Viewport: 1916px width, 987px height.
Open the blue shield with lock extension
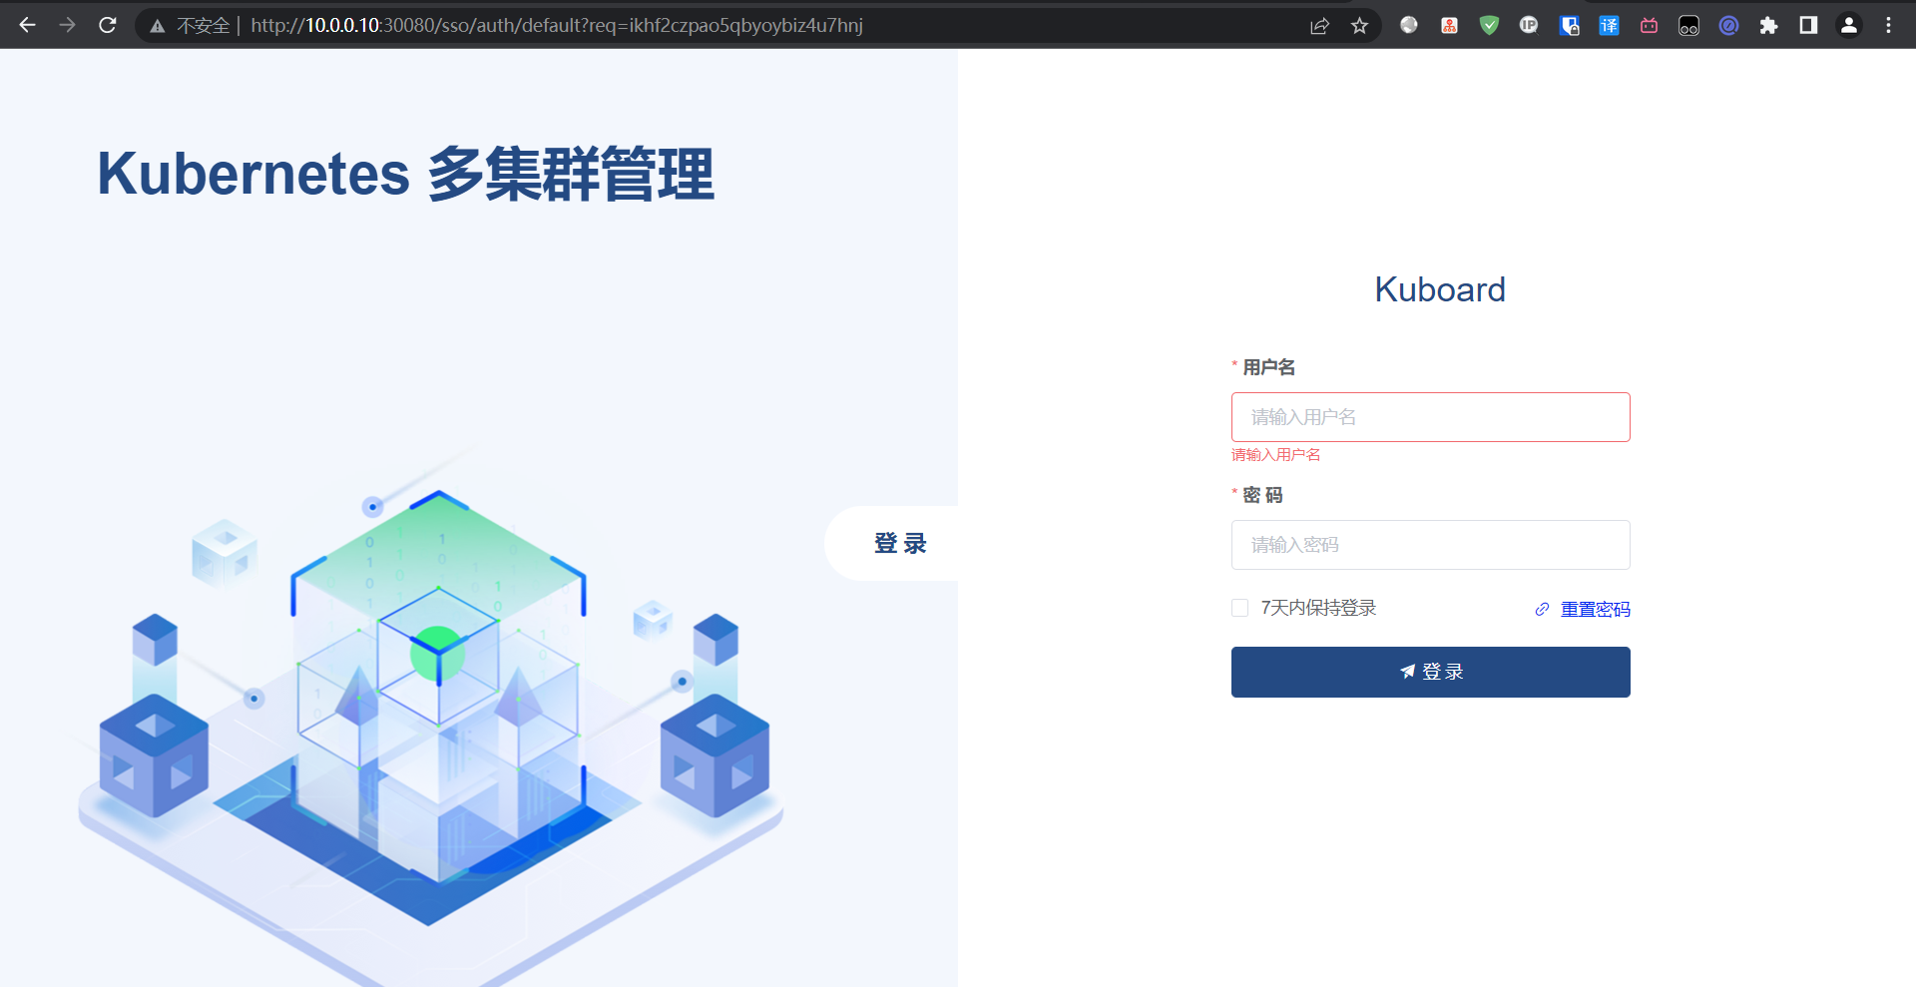1569,25
